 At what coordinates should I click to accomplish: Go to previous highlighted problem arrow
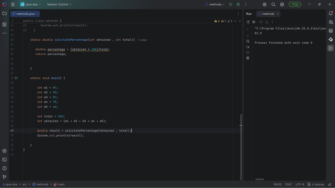tap(235, 21)
